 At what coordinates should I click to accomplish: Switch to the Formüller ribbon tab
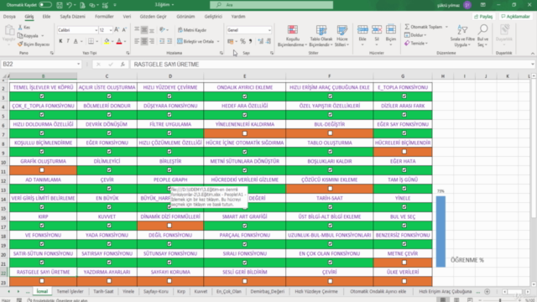point(104,17)
